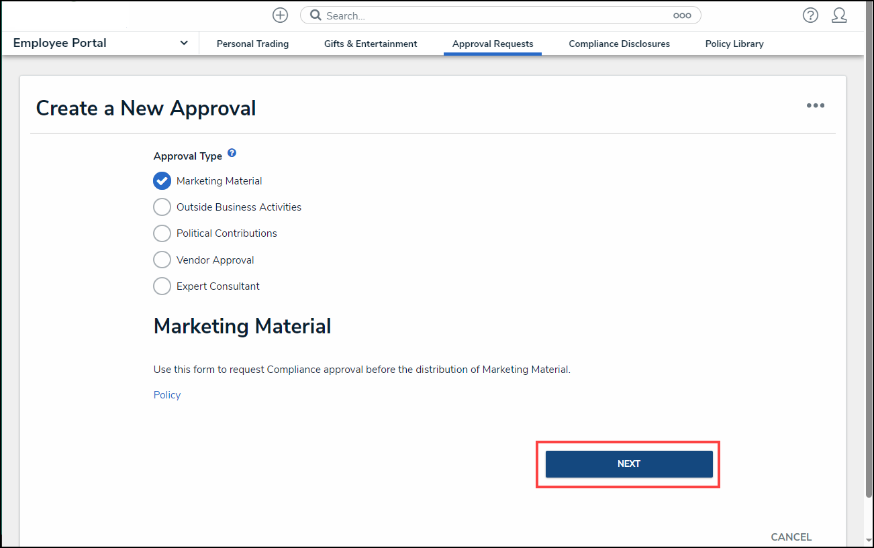Open the Gifts & Entertainment tab
The width and height of the screenshot is (874, 548).
371,44
